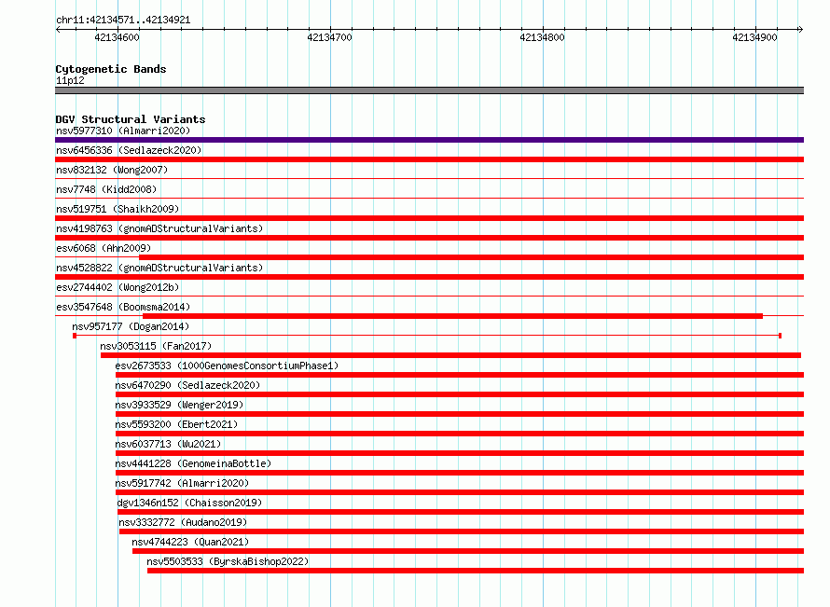The image size is (830, 607).
Task: Click the DGV Structural Variants track heading
Action: point(131,119)
